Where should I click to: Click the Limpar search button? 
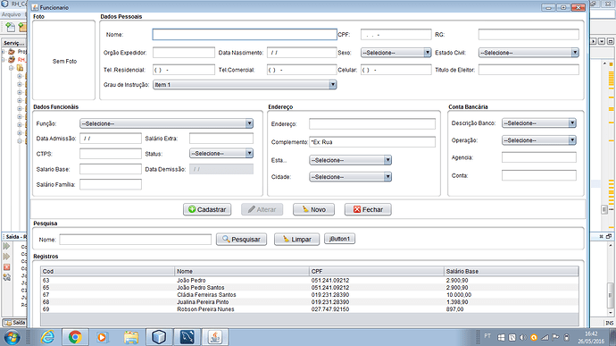pyautogui.click(x=296, y=240)
